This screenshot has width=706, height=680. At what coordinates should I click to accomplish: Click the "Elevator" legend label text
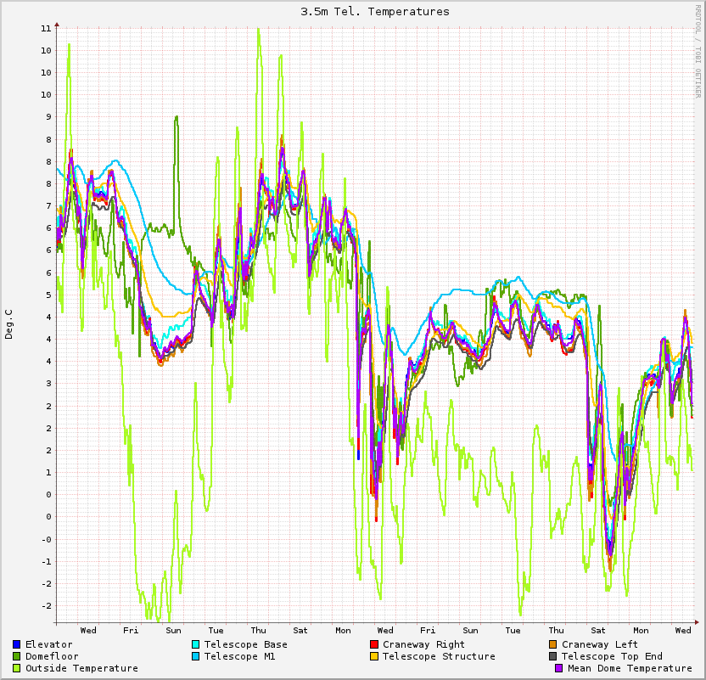[48, 644]
